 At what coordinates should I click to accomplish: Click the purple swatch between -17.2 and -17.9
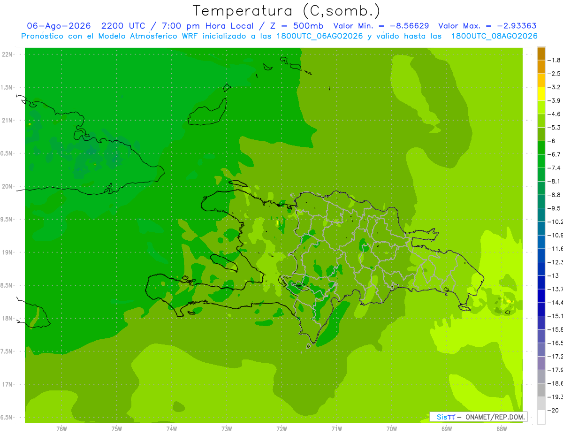tap(541, 363)
